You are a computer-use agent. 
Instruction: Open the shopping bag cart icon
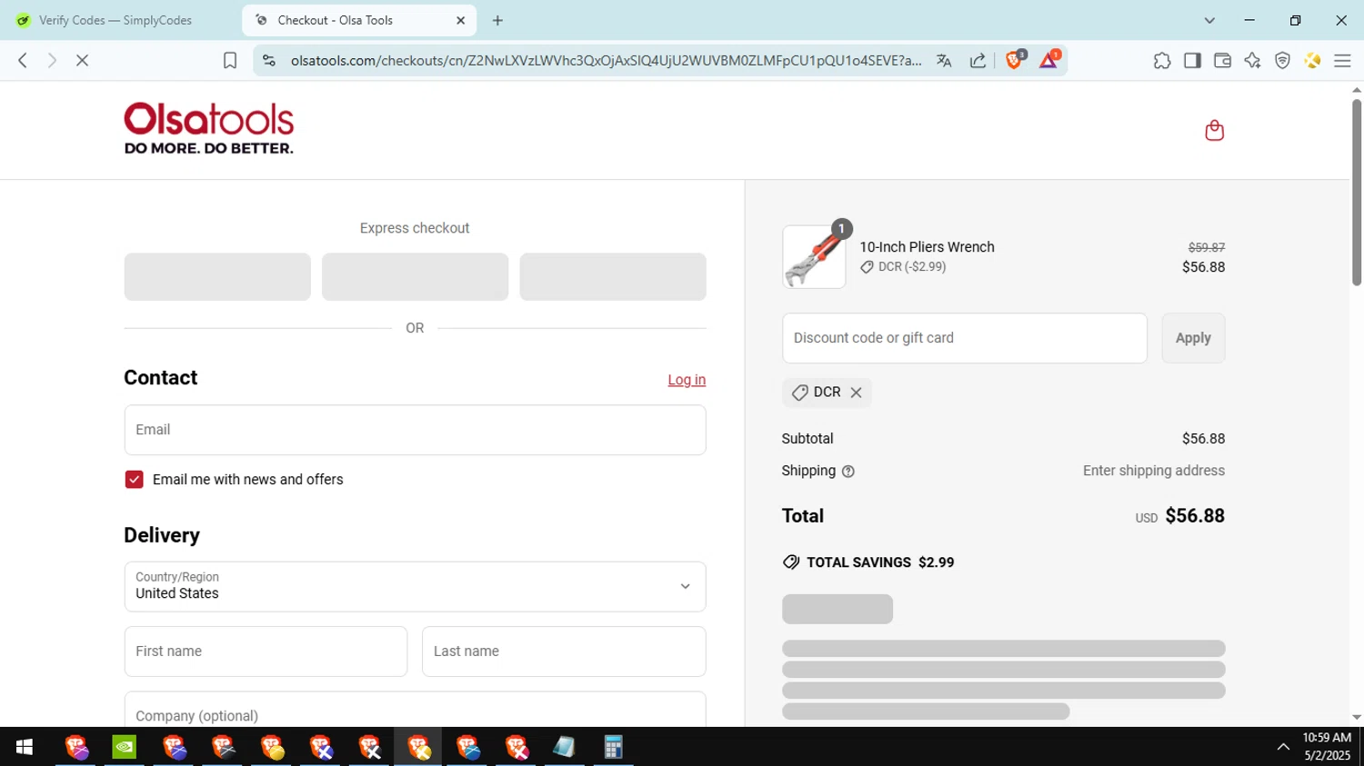coord(1214,131)
